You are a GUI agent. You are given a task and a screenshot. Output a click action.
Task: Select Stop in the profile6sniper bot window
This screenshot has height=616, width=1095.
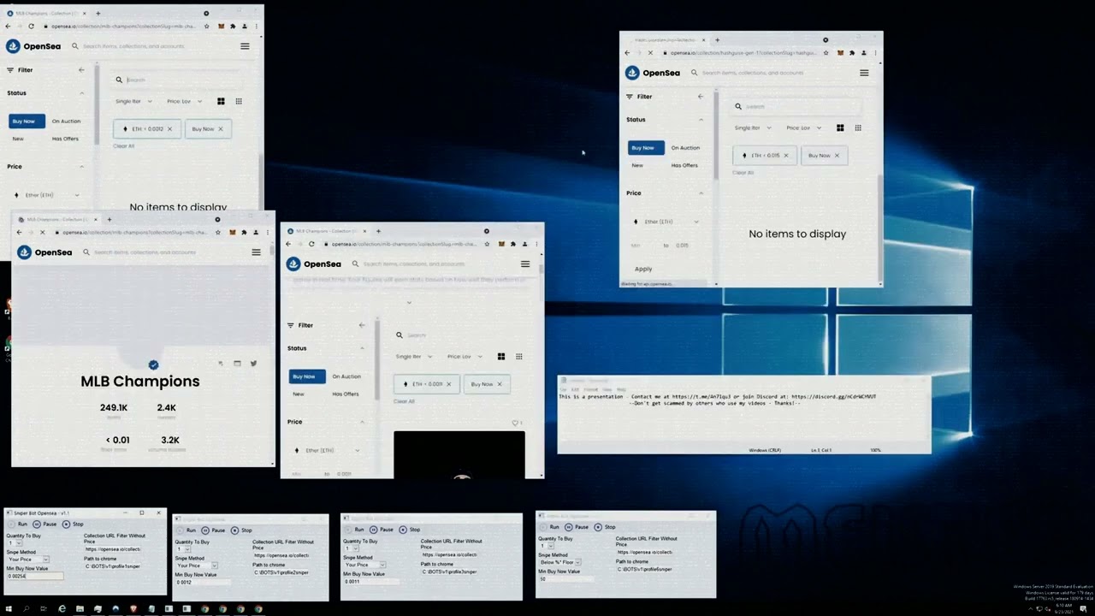point(605,527)
